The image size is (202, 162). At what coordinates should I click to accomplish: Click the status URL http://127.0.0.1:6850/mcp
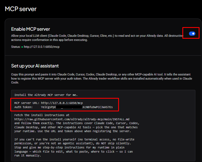[x=42, y=47]
